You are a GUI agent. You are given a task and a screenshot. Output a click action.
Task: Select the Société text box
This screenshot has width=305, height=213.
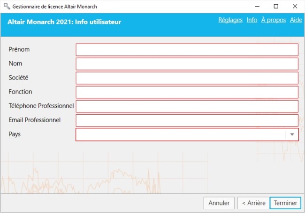coord(187,78)
